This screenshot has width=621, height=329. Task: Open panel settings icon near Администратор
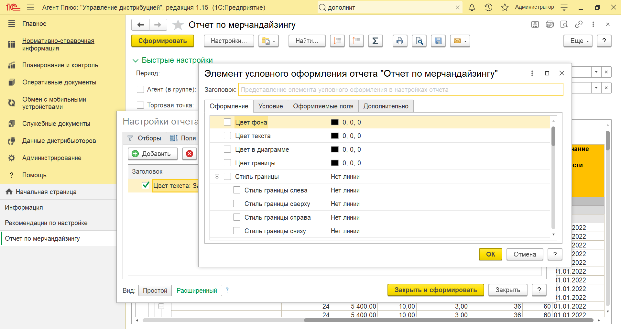(564, 7)
